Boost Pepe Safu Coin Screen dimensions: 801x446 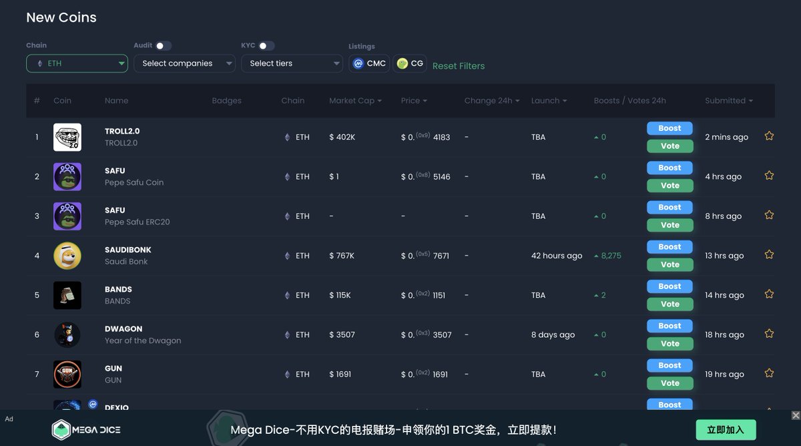pos(670,168)
